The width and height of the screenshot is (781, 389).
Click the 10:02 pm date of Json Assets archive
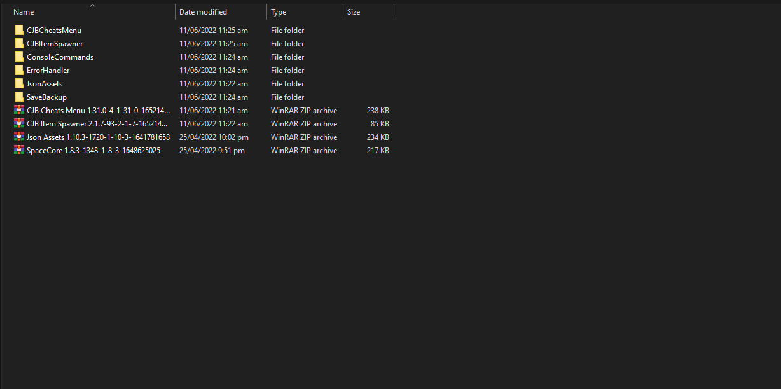[x=214, y=137]
